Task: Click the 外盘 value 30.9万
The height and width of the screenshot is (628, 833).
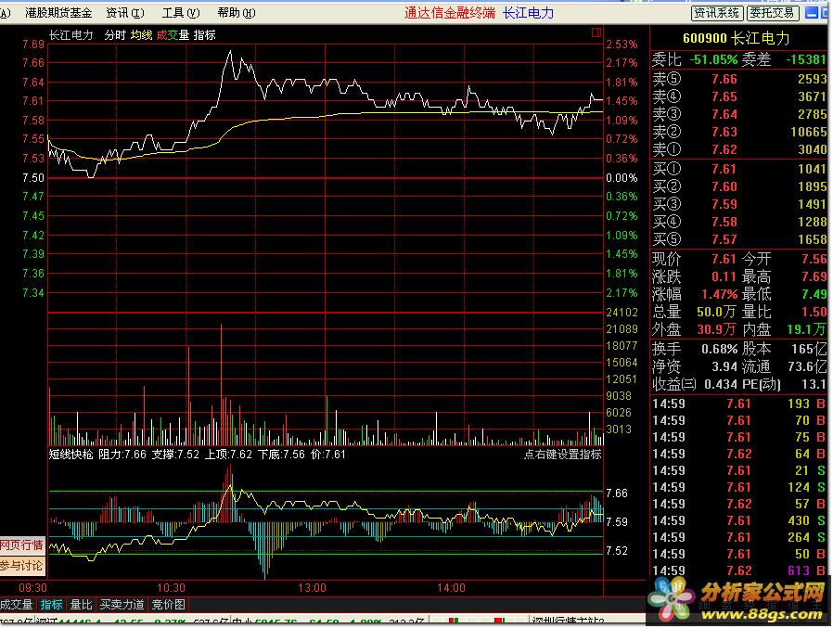Action: pos(716,329)
